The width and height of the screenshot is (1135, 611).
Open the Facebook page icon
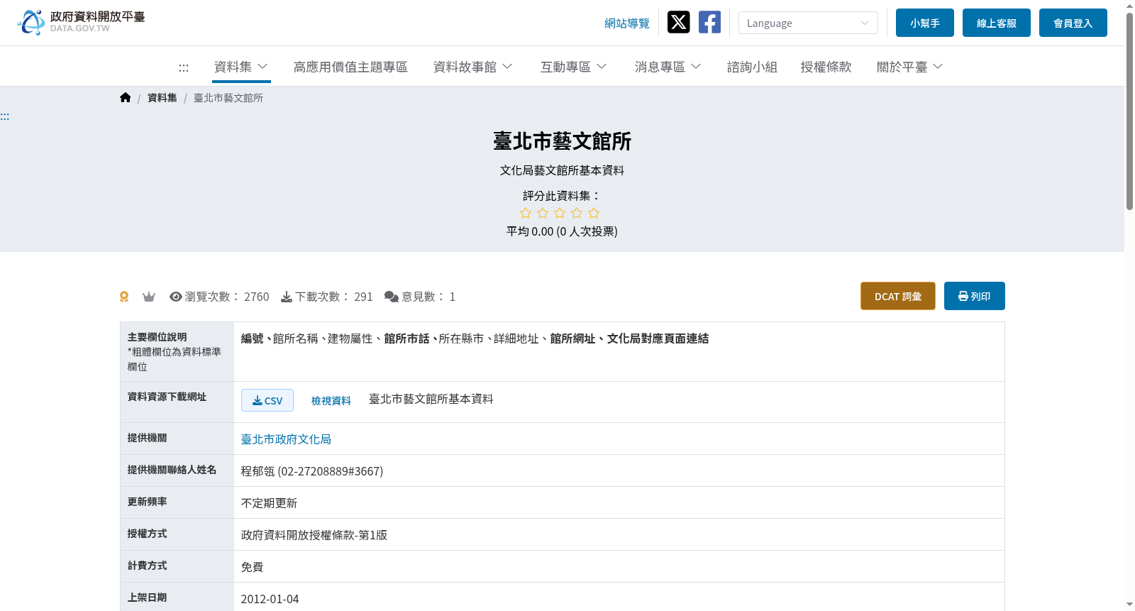pos(709,22)
